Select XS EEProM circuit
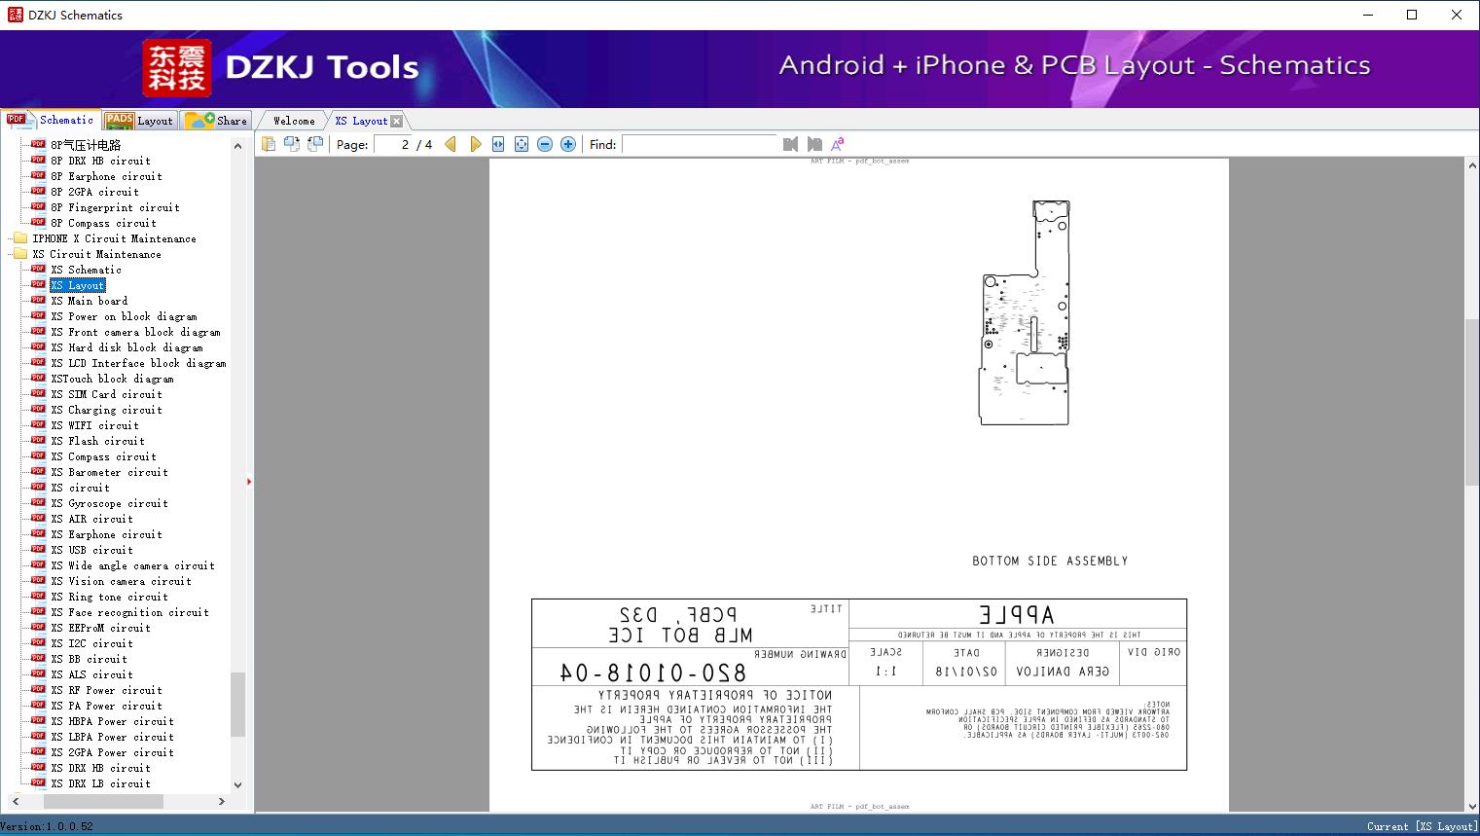The height and width of the screenshot is (836, 1480). pyautogui.click(x=100, y=628)
